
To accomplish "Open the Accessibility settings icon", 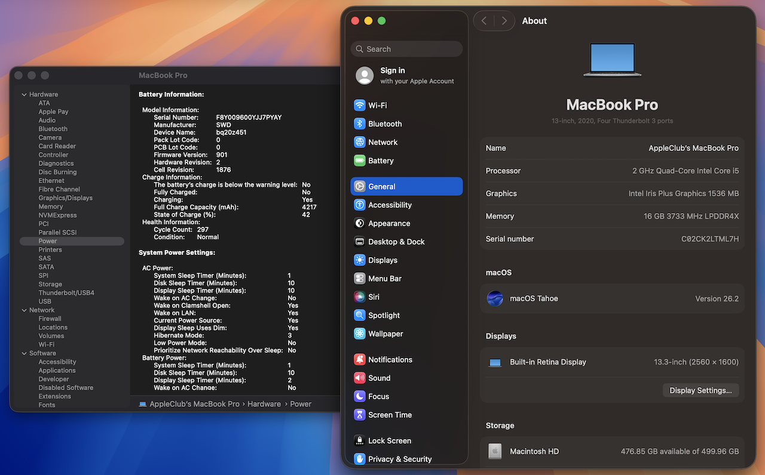I will point(359,205).
